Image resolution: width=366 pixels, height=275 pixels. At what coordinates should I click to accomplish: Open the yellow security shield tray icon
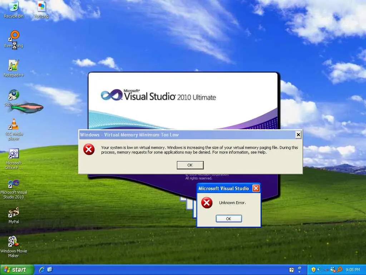coord(313,270)
